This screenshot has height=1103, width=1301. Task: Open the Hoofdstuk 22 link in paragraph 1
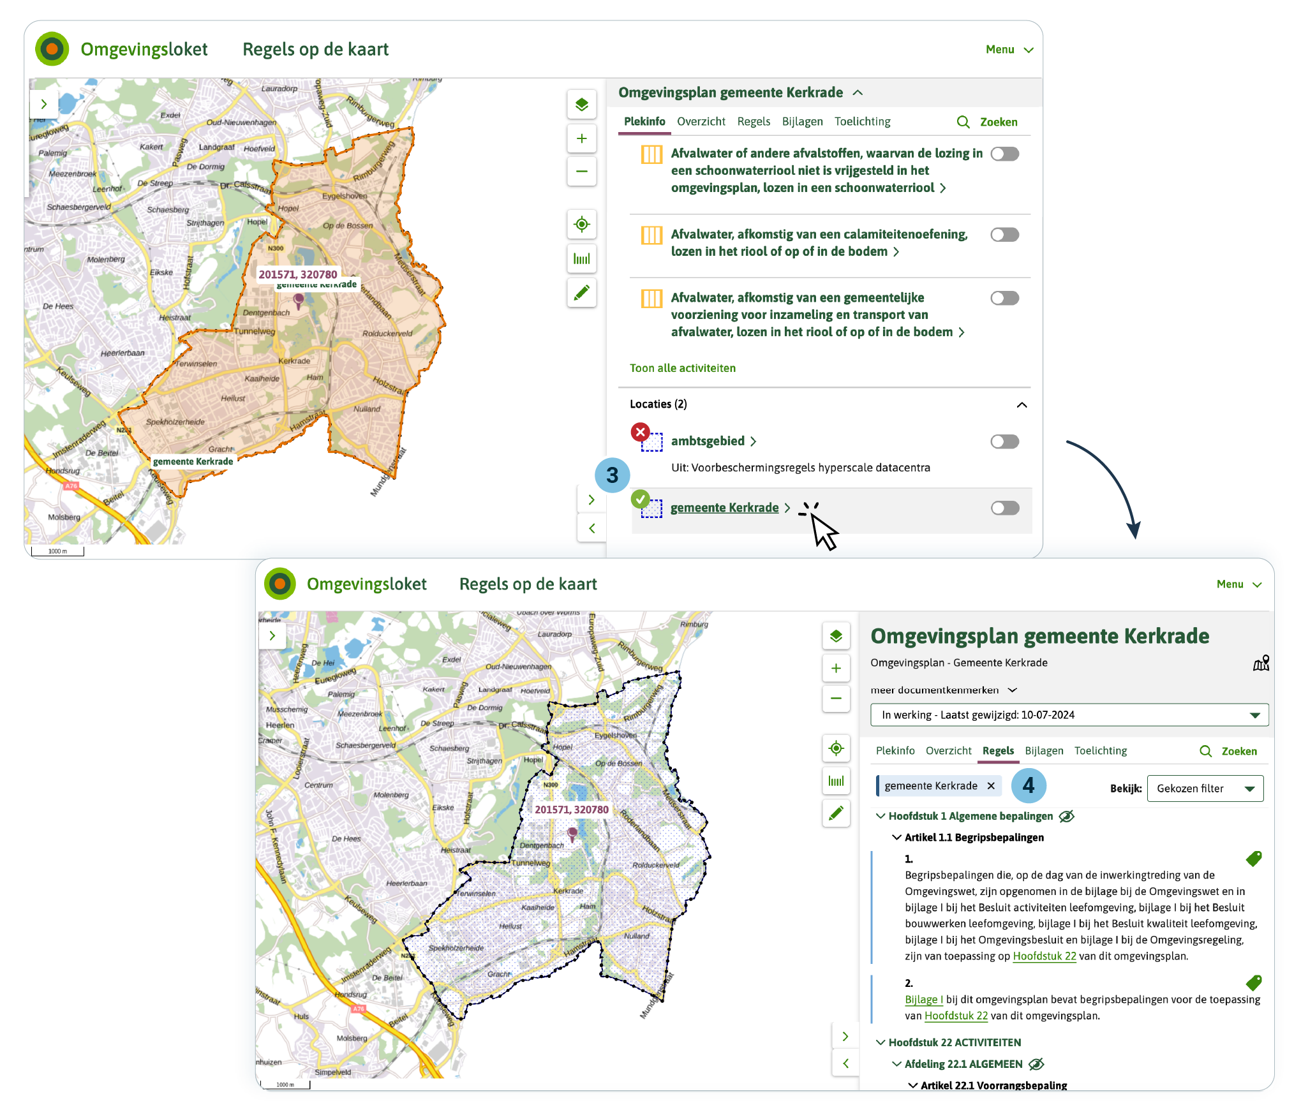pos(1044,956)
